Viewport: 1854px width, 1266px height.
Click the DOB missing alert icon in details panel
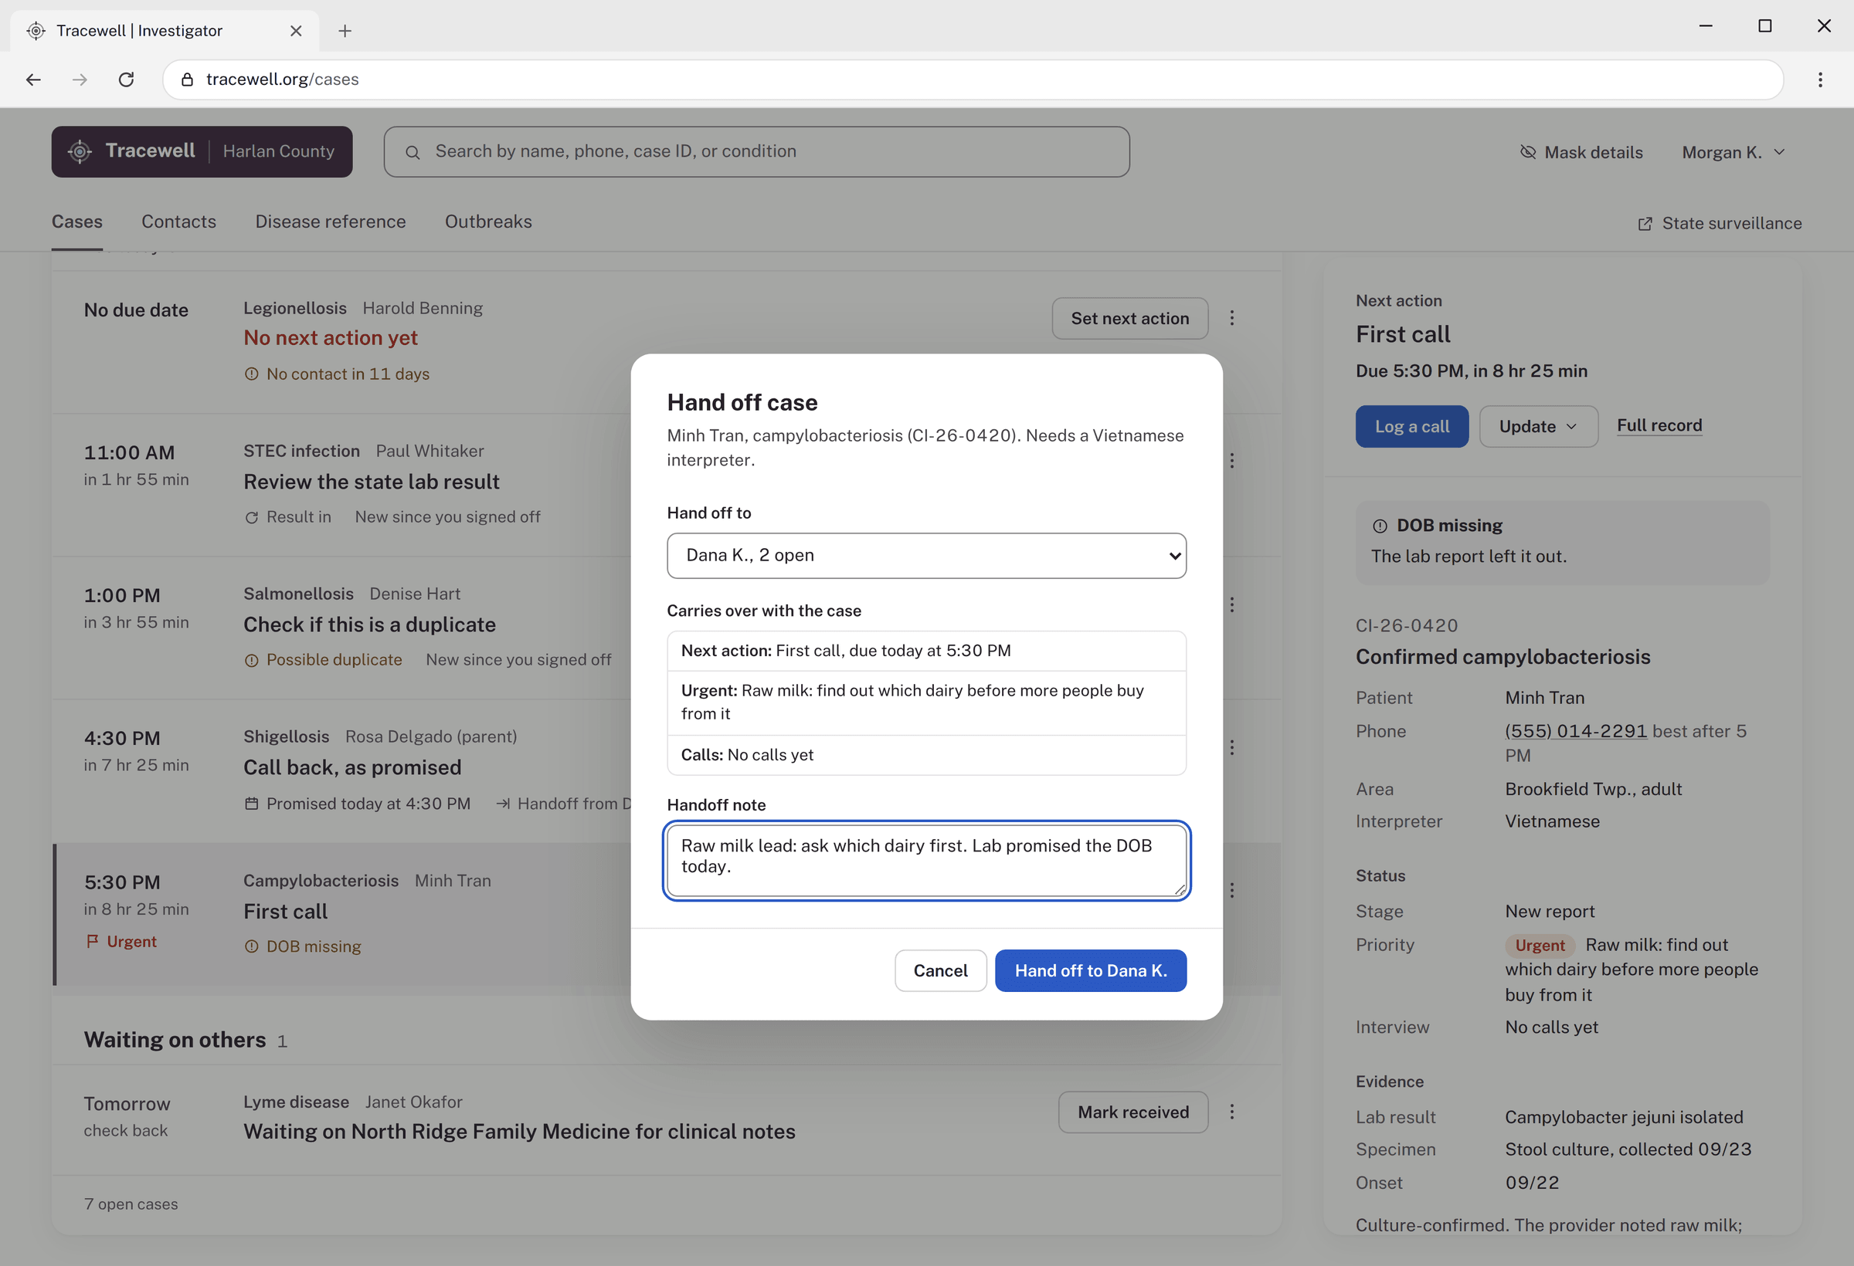pyautogui.click(x=1380, y=526)
